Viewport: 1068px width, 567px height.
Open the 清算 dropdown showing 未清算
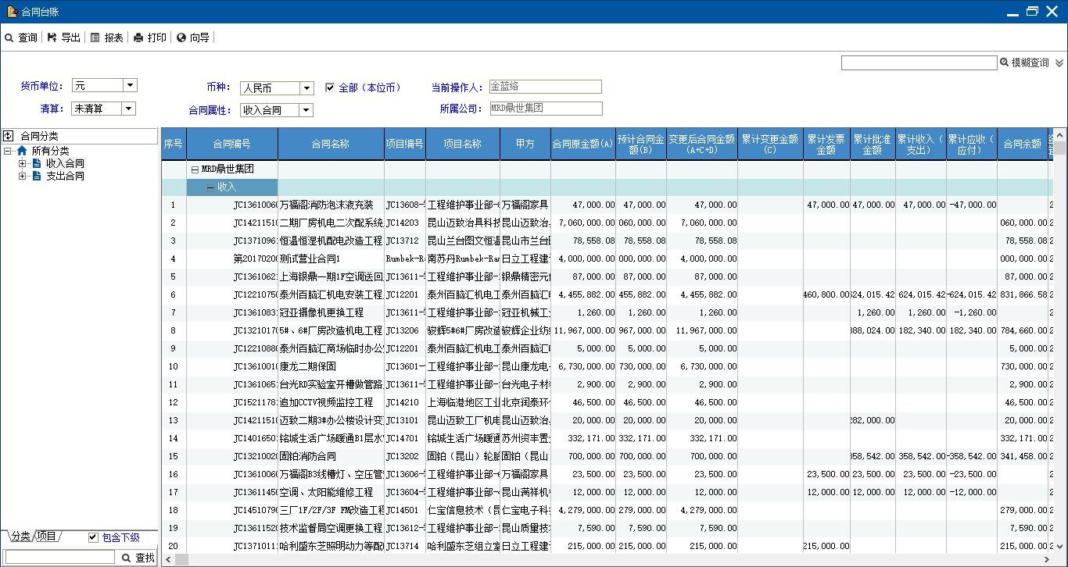click(129, 109)
